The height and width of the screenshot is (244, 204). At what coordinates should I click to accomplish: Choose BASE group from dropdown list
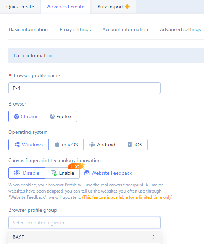[84, 237]
